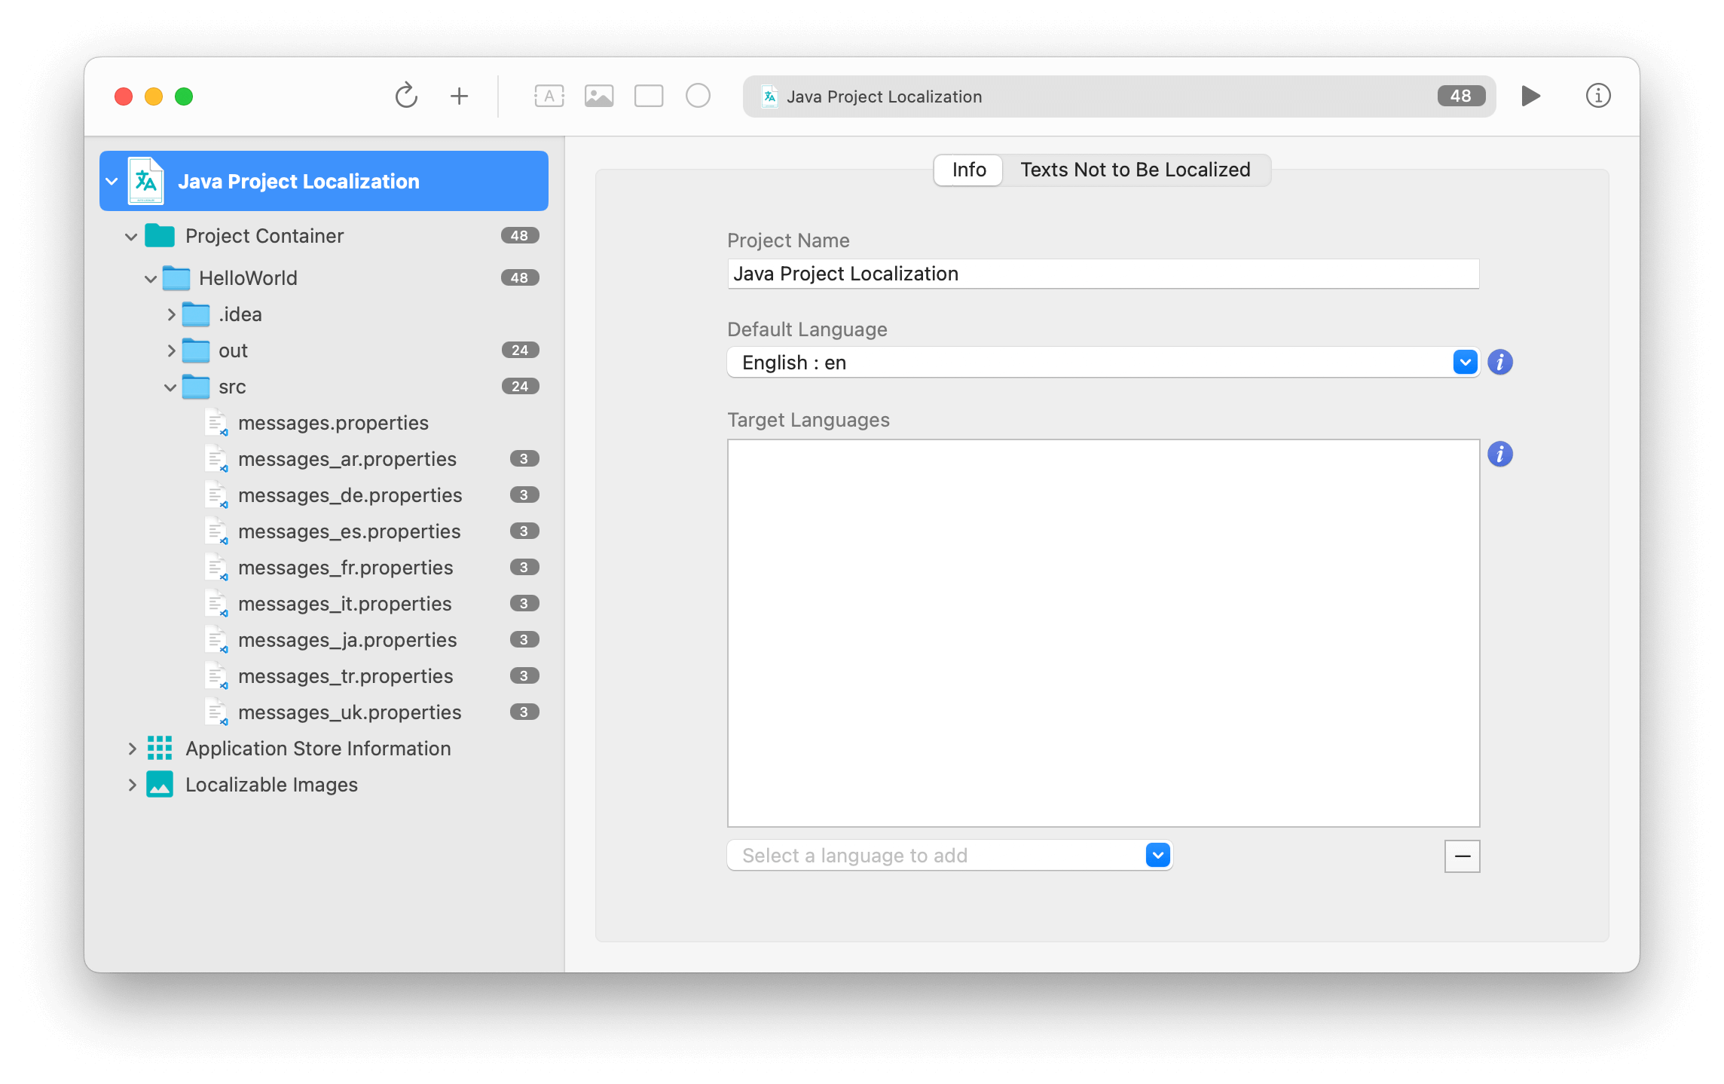Click the plus add toolbar icon

(x=459, y=96)
